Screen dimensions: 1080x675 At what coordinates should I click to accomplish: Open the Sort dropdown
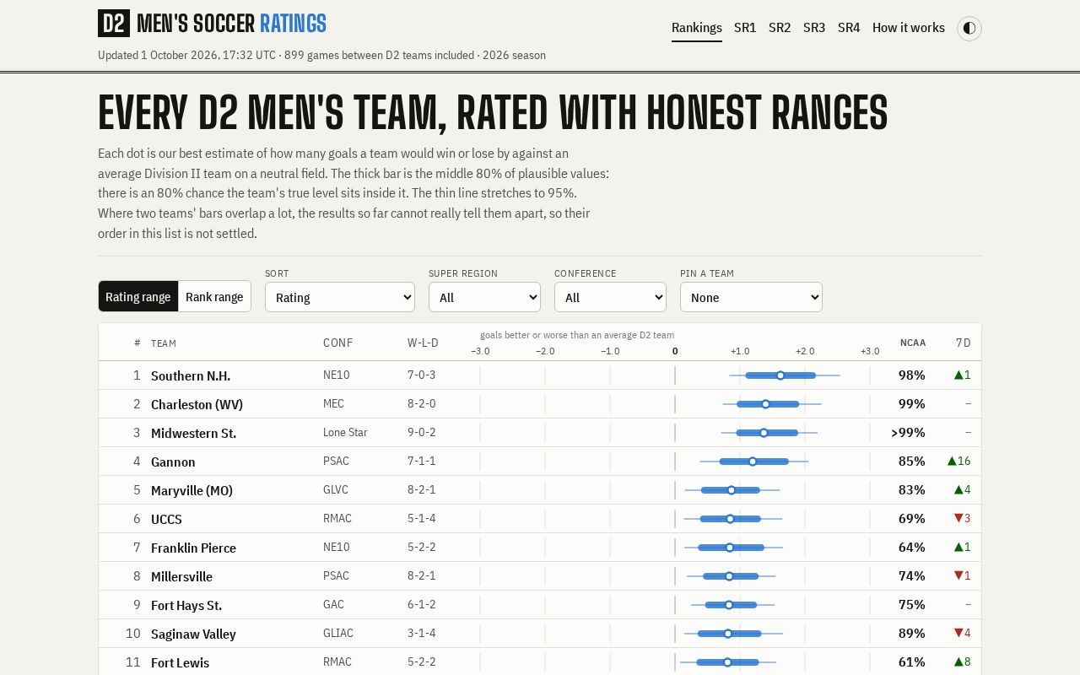340,297
